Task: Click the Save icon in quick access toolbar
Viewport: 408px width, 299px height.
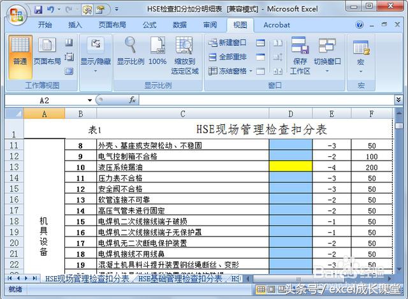Action: pos(38,10)
